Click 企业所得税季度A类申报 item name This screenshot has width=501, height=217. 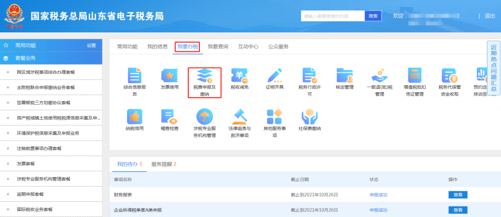(138, 210)
